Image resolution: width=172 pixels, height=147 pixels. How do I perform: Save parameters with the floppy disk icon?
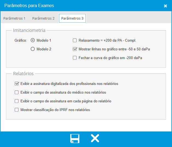coord(75,139)
